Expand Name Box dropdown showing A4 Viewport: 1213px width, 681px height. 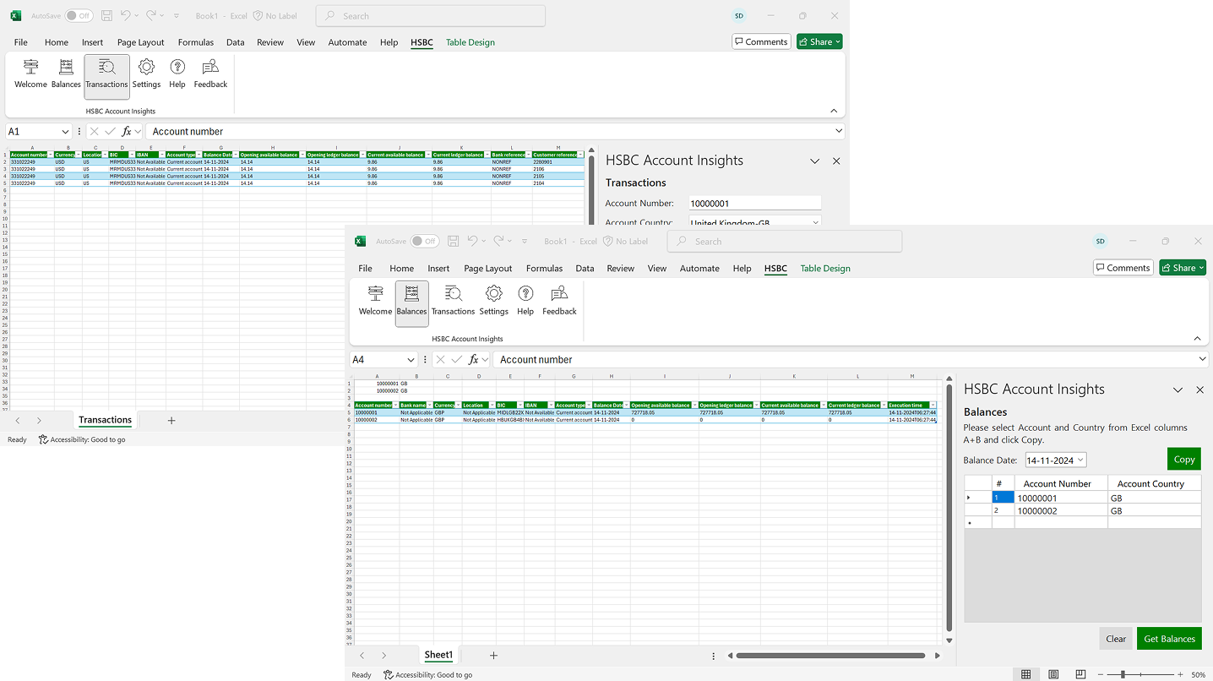411,360
